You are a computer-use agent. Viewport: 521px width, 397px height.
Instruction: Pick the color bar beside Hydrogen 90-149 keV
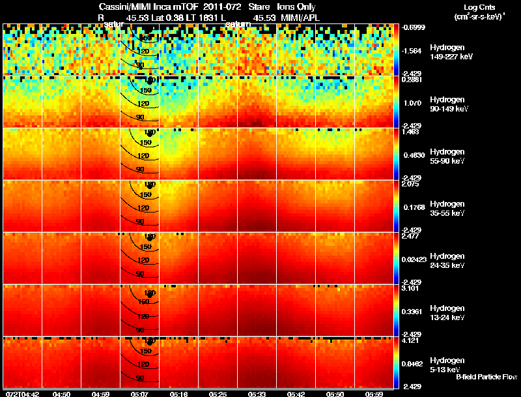pos(396,102)
